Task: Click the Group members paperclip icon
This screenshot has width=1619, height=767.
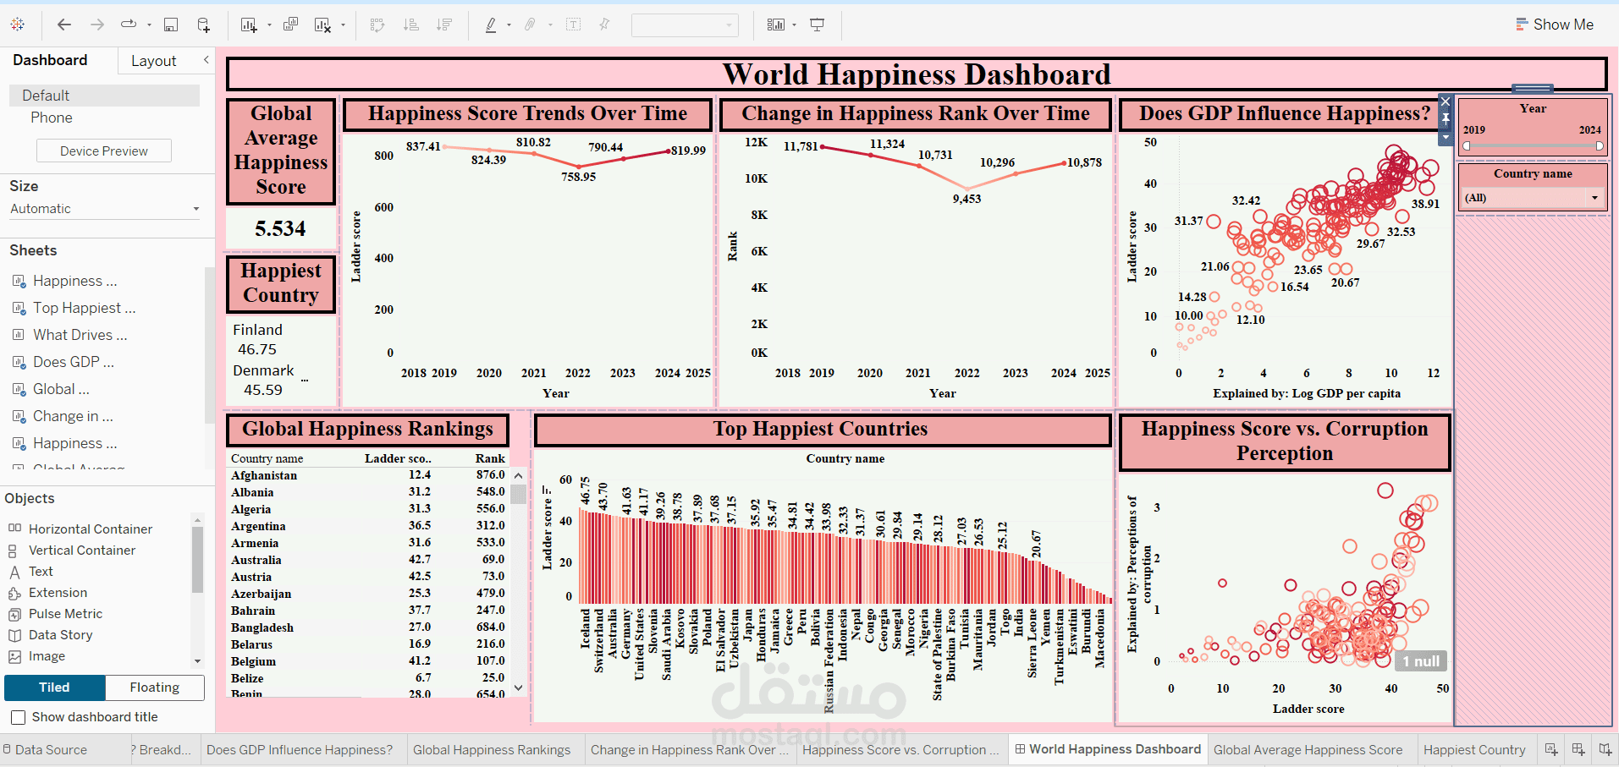Action: [x=530, y=25]
